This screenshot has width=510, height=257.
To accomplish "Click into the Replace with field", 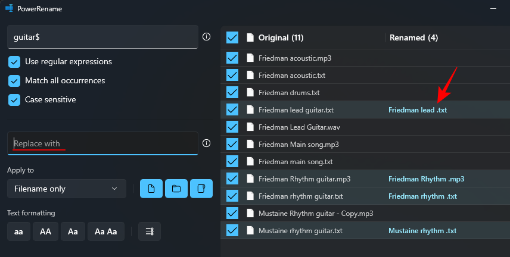I will pyautogui.click(x=103, y=143).
